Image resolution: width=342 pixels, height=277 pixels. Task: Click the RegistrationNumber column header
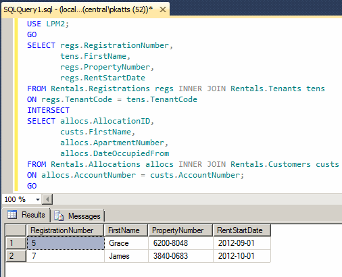tap(65, 230)
